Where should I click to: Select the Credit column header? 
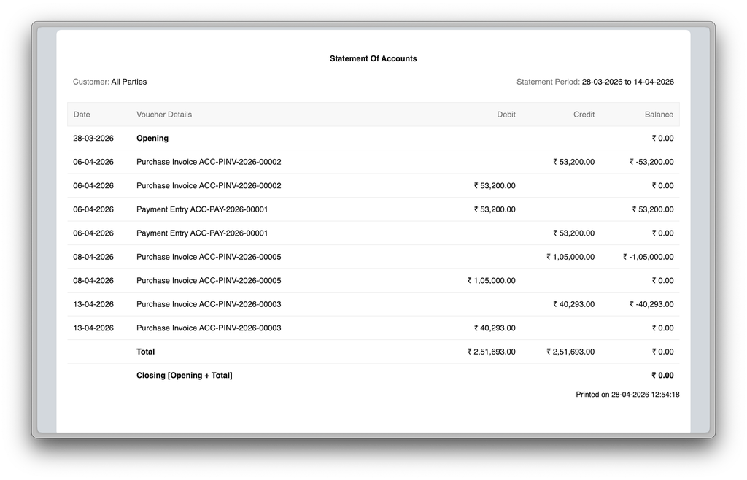pos(584,115)
